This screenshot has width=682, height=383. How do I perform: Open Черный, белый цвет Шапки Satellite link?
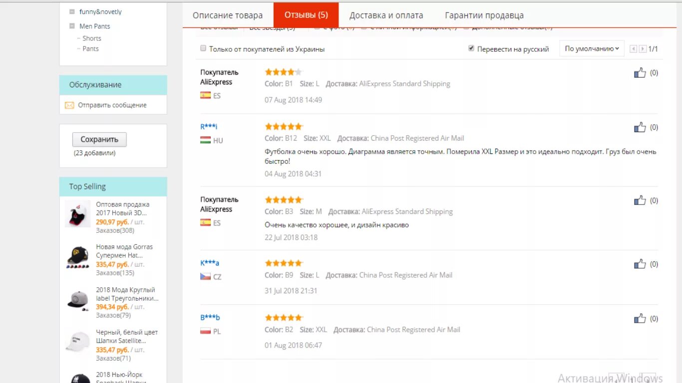[127, 336]
